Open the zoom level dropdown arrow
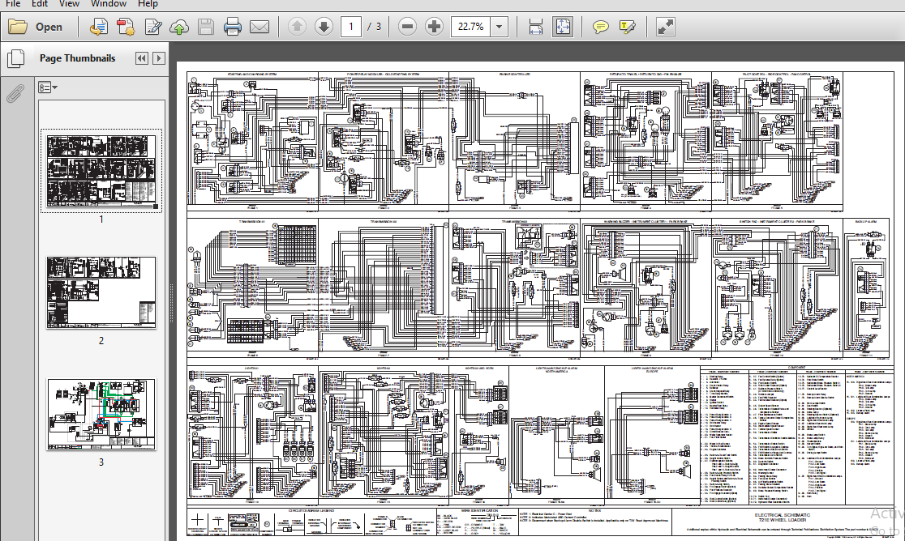This screenshot has width=905, height=541. point(500,27)
